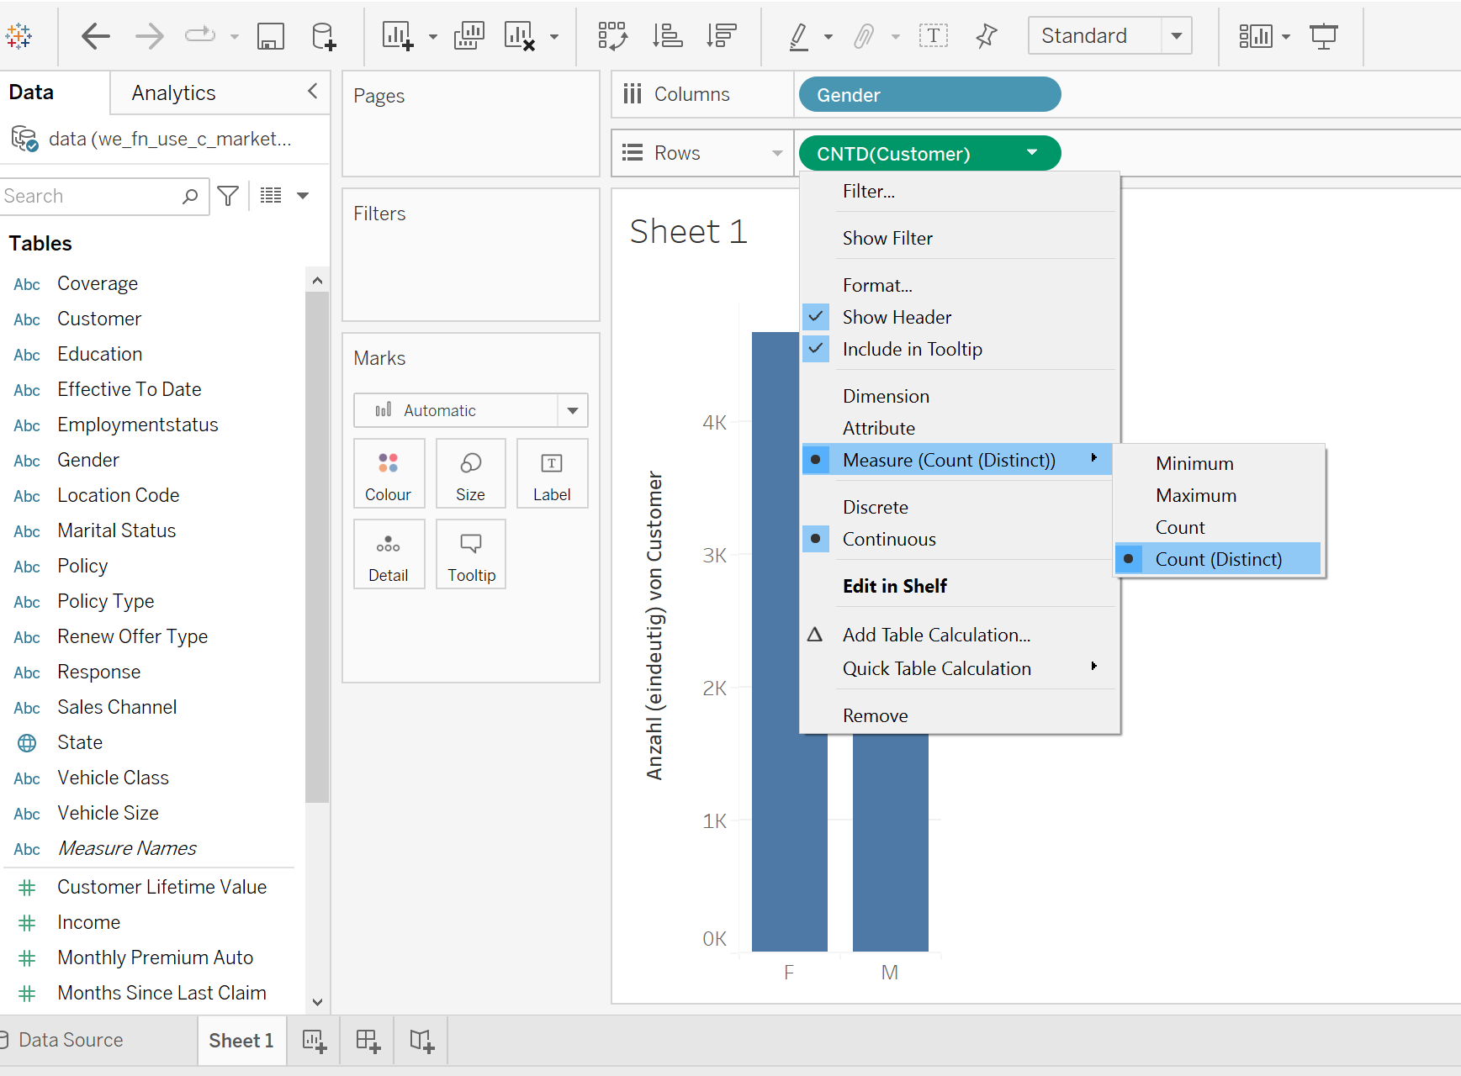The width and height of the screenshot is (1461, 1076).
Task: Swap rows and columns via the toolbar
Action: coord(612,36)
